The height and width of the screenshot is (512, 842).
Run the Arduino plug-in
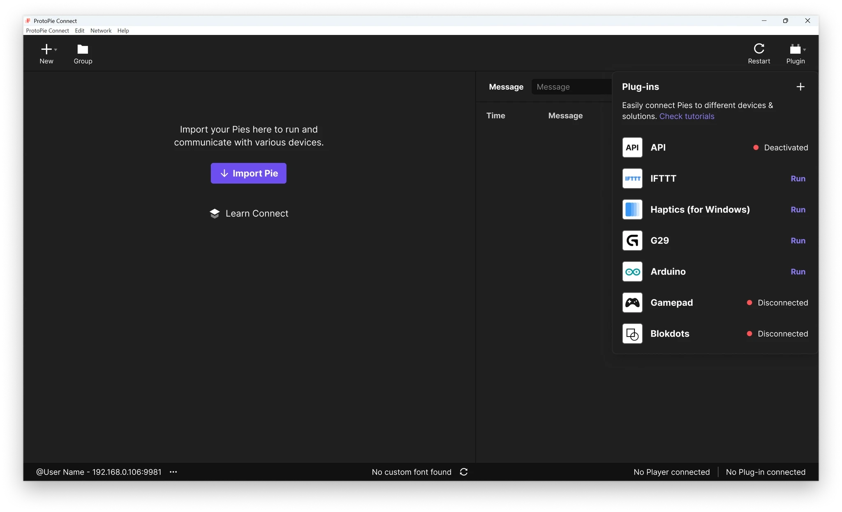(798, 272)
